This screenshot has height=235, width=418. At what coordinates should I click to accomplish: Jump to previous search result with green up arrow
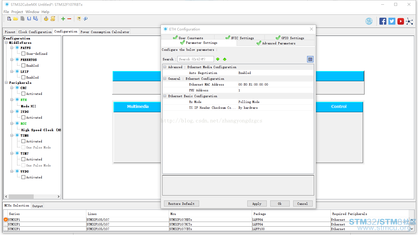click(x=225, y=59)
